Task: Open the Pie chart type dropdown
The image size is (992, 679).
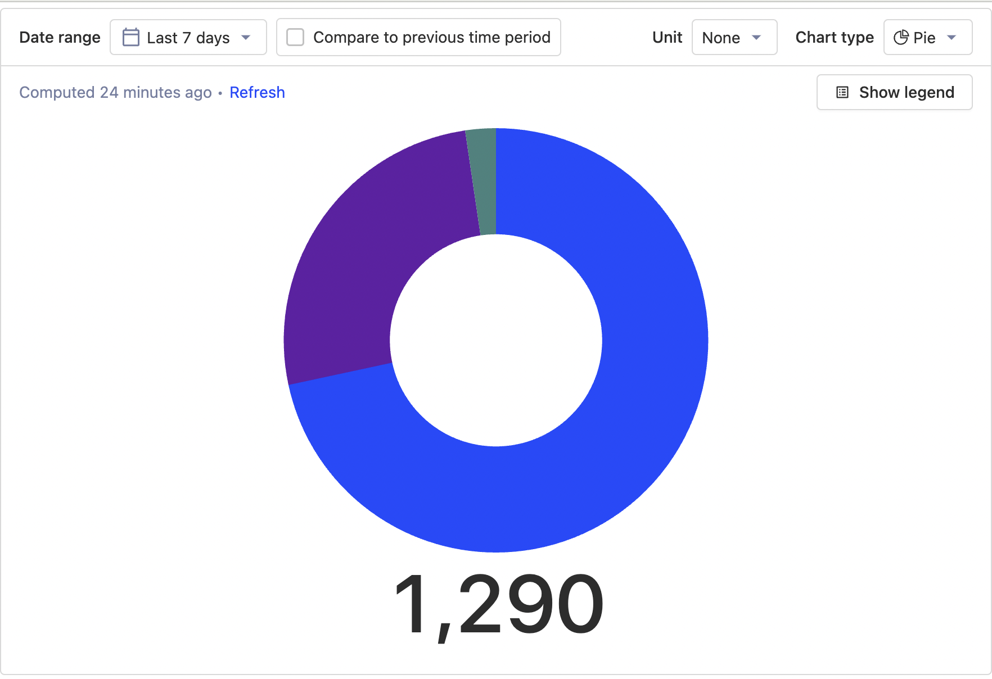Action: [x=928, y=37]
